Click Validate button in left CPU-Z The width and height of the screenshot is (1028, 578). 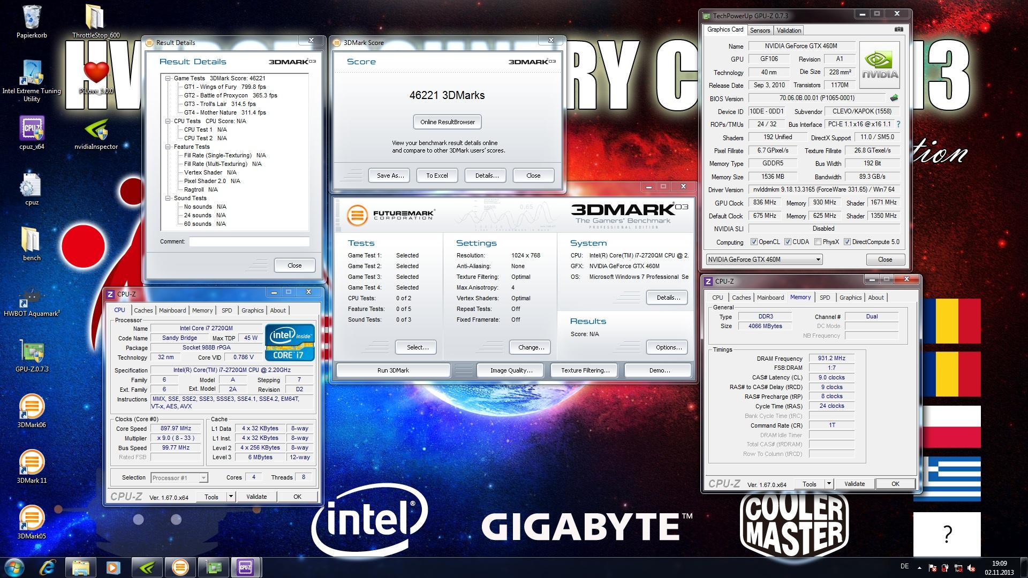click(256, 497)
